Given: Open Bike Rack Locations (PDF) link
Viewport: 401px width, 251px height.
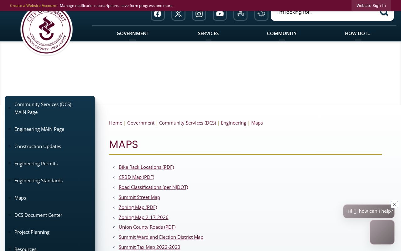Looking at the screenshot, I should 146,167.
